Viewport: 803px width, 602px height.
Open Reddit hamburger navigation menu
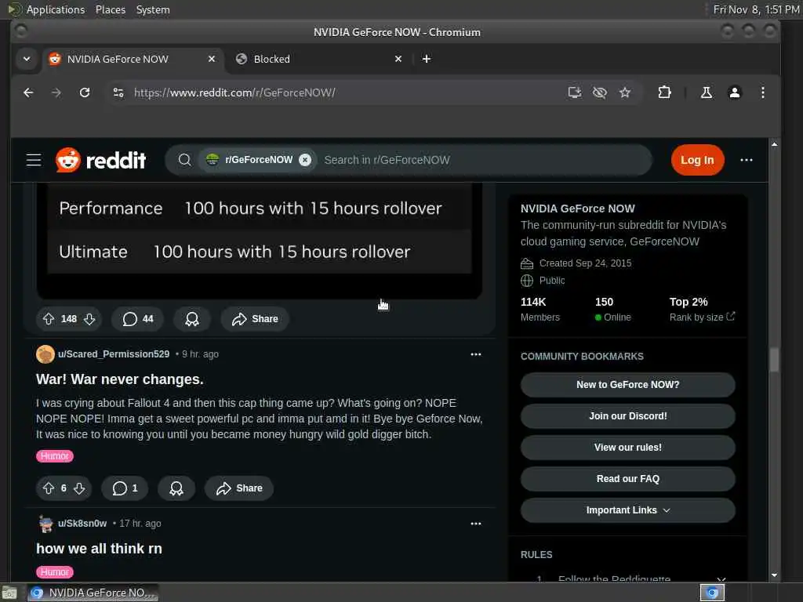34,160
